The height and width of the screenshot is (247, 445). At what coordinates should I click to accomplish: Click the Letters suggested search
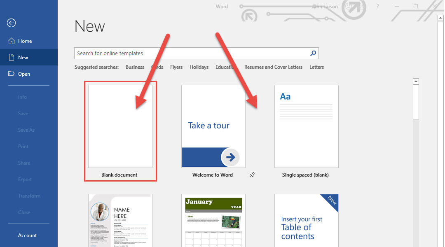316,67
